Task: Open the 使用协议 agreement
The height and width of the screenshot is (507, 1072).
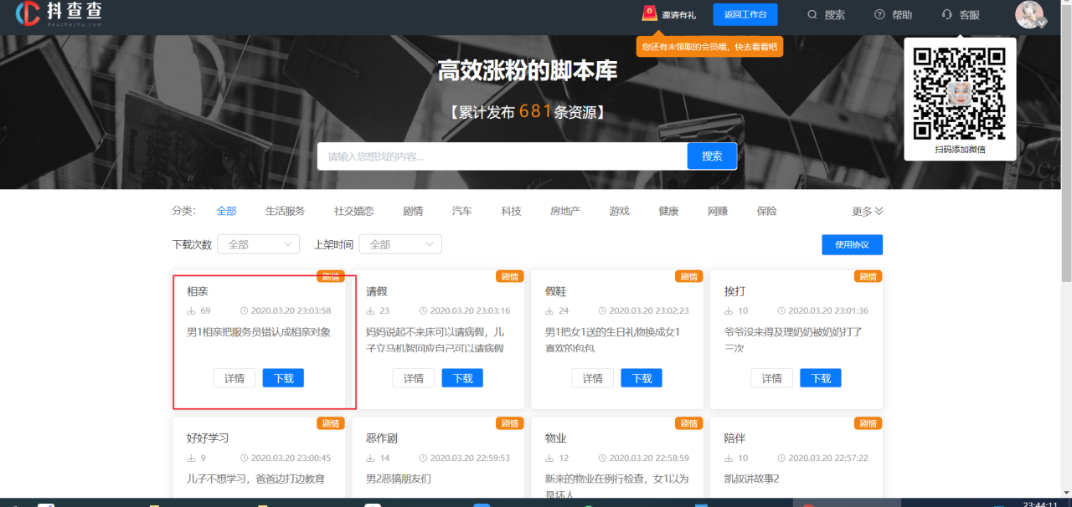Action: 852,243
